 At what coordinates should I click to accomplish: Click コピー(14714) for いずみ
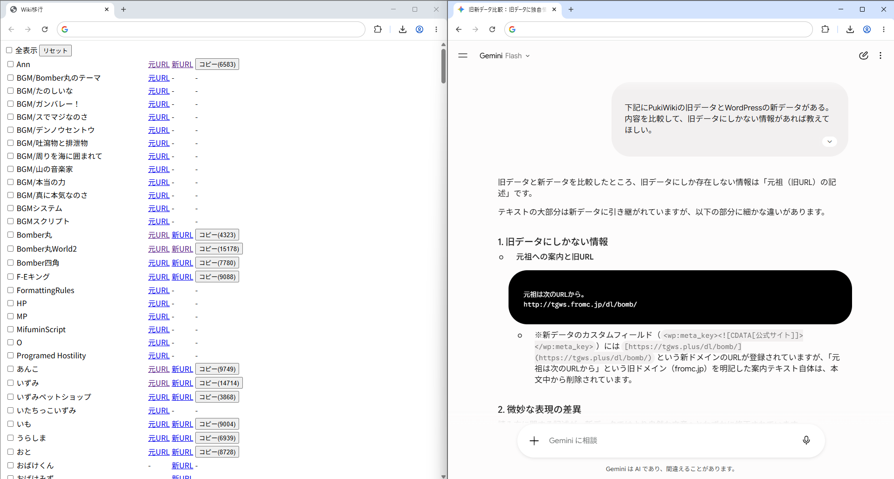(219, 383)
